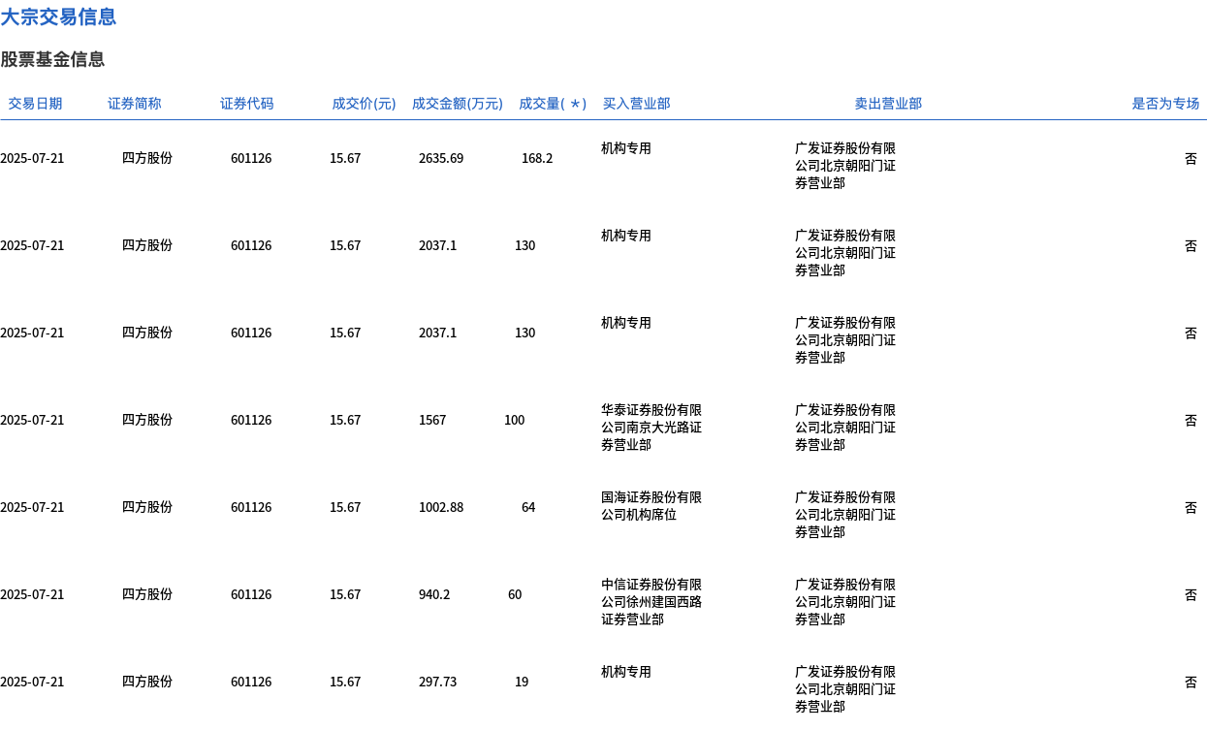Select seller 广发证券 in the 2635.69 row
Screen dimensions: 1207x731
(845, 166)
